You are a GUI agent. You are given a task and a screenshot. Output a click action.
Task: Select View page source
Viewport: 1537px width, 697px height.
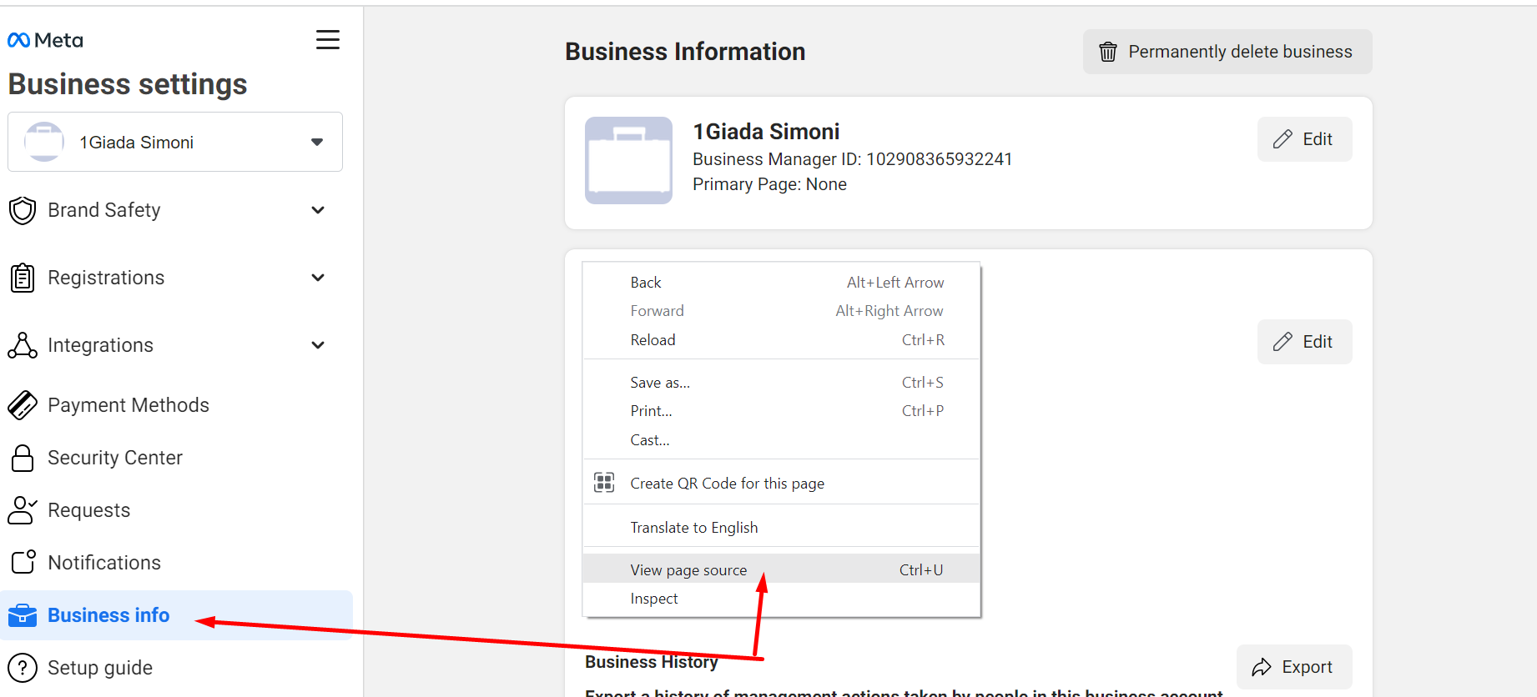[781, 570]
